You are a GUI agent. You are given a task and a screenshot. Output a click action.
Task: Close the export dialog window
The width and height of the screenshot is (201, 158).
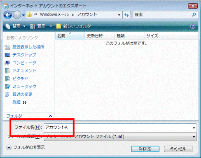click(x=193, y=6)
